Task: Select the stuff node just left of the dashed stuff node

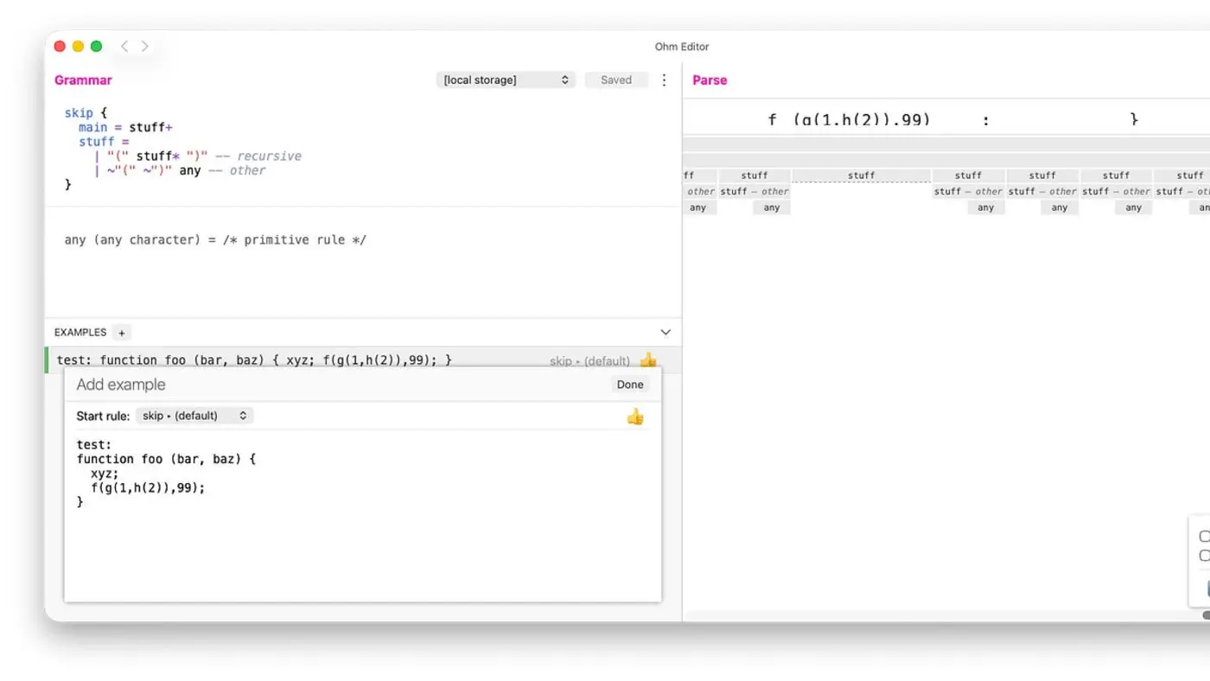Action: (x=754, y=175)
